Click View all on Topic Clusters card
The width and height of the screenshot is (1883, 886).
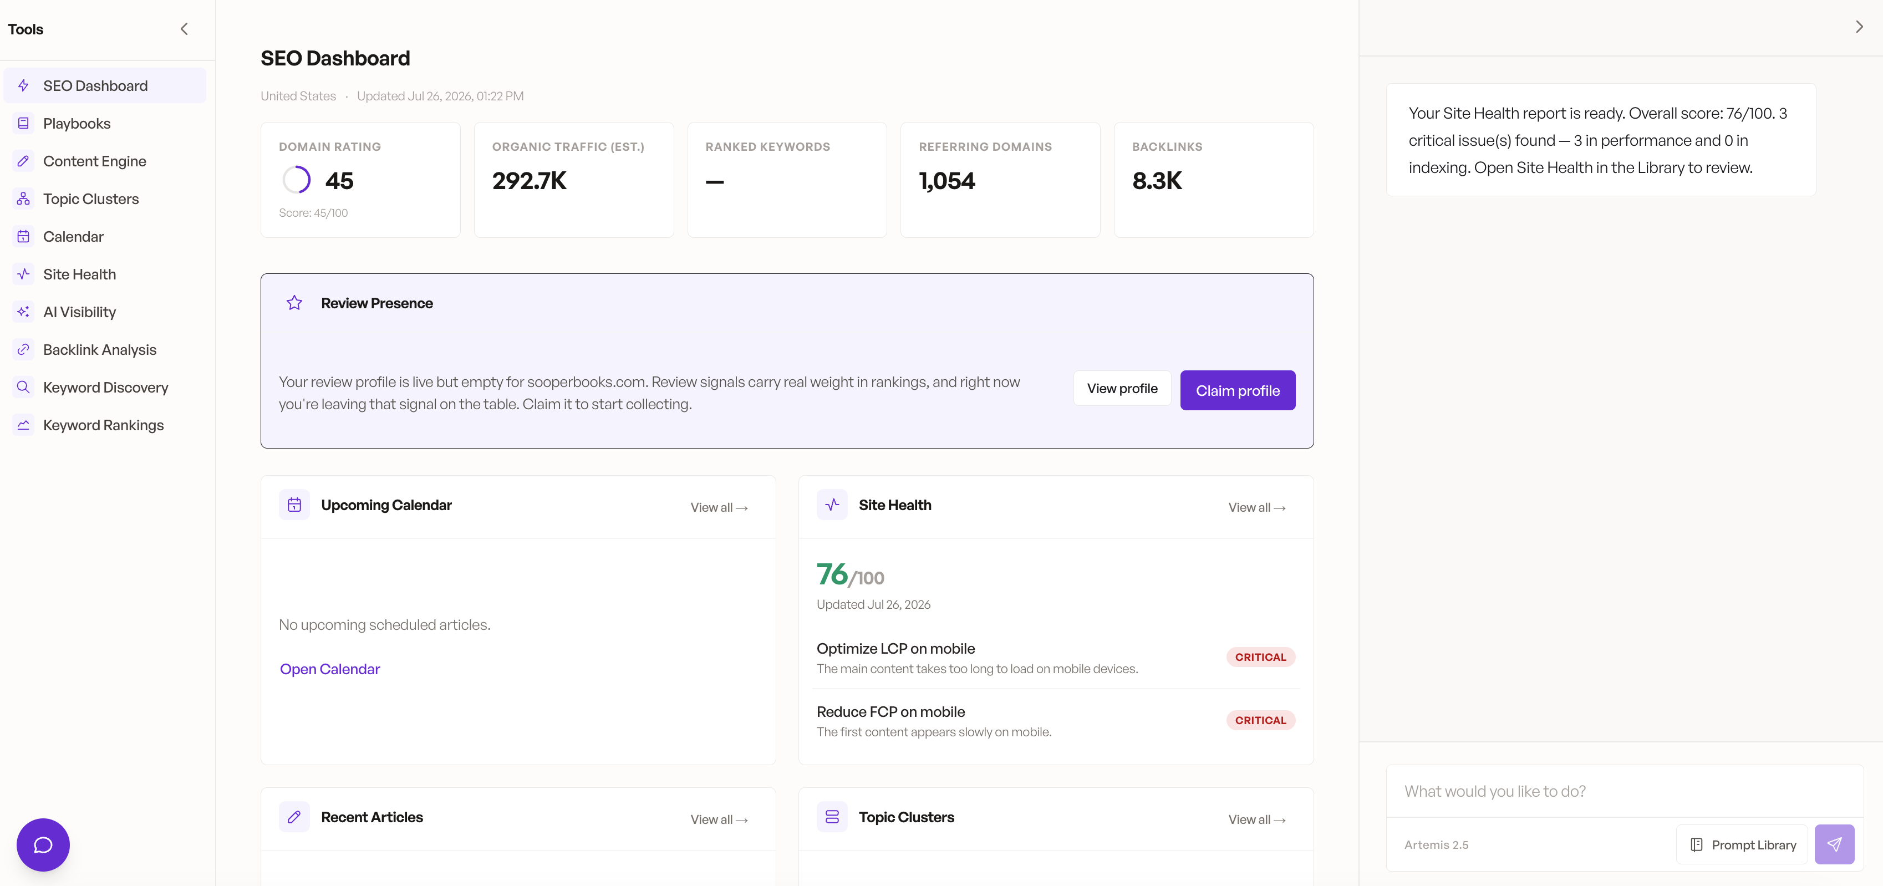tap(1256, 819)
